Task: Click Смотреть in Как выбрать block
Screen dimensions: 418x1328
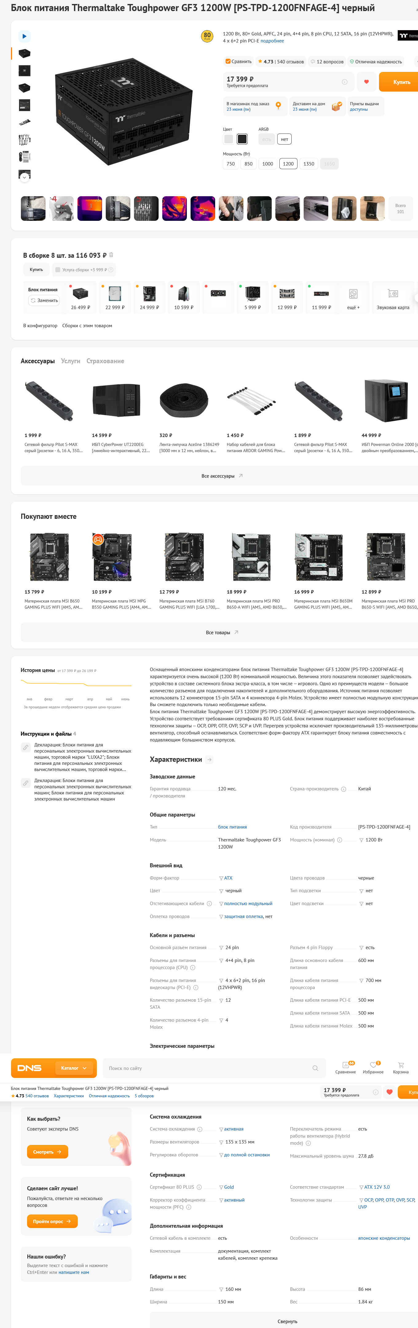Action: point(47,1152)
